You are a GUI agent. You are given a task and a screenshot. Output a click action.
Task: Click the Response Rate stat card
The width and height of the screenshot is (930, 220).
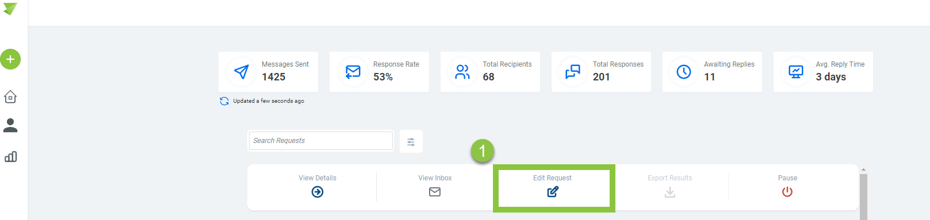click(x=379, y=72)
